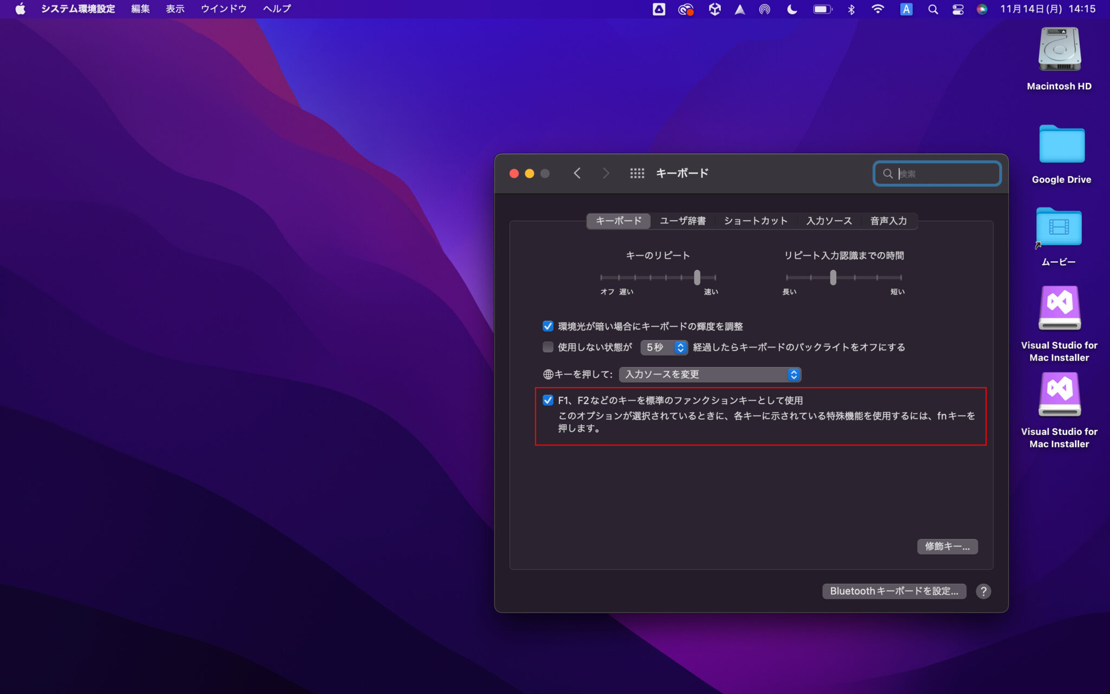1110x694 pixels.
Task: Click the help question mark button
Action: 983,591
